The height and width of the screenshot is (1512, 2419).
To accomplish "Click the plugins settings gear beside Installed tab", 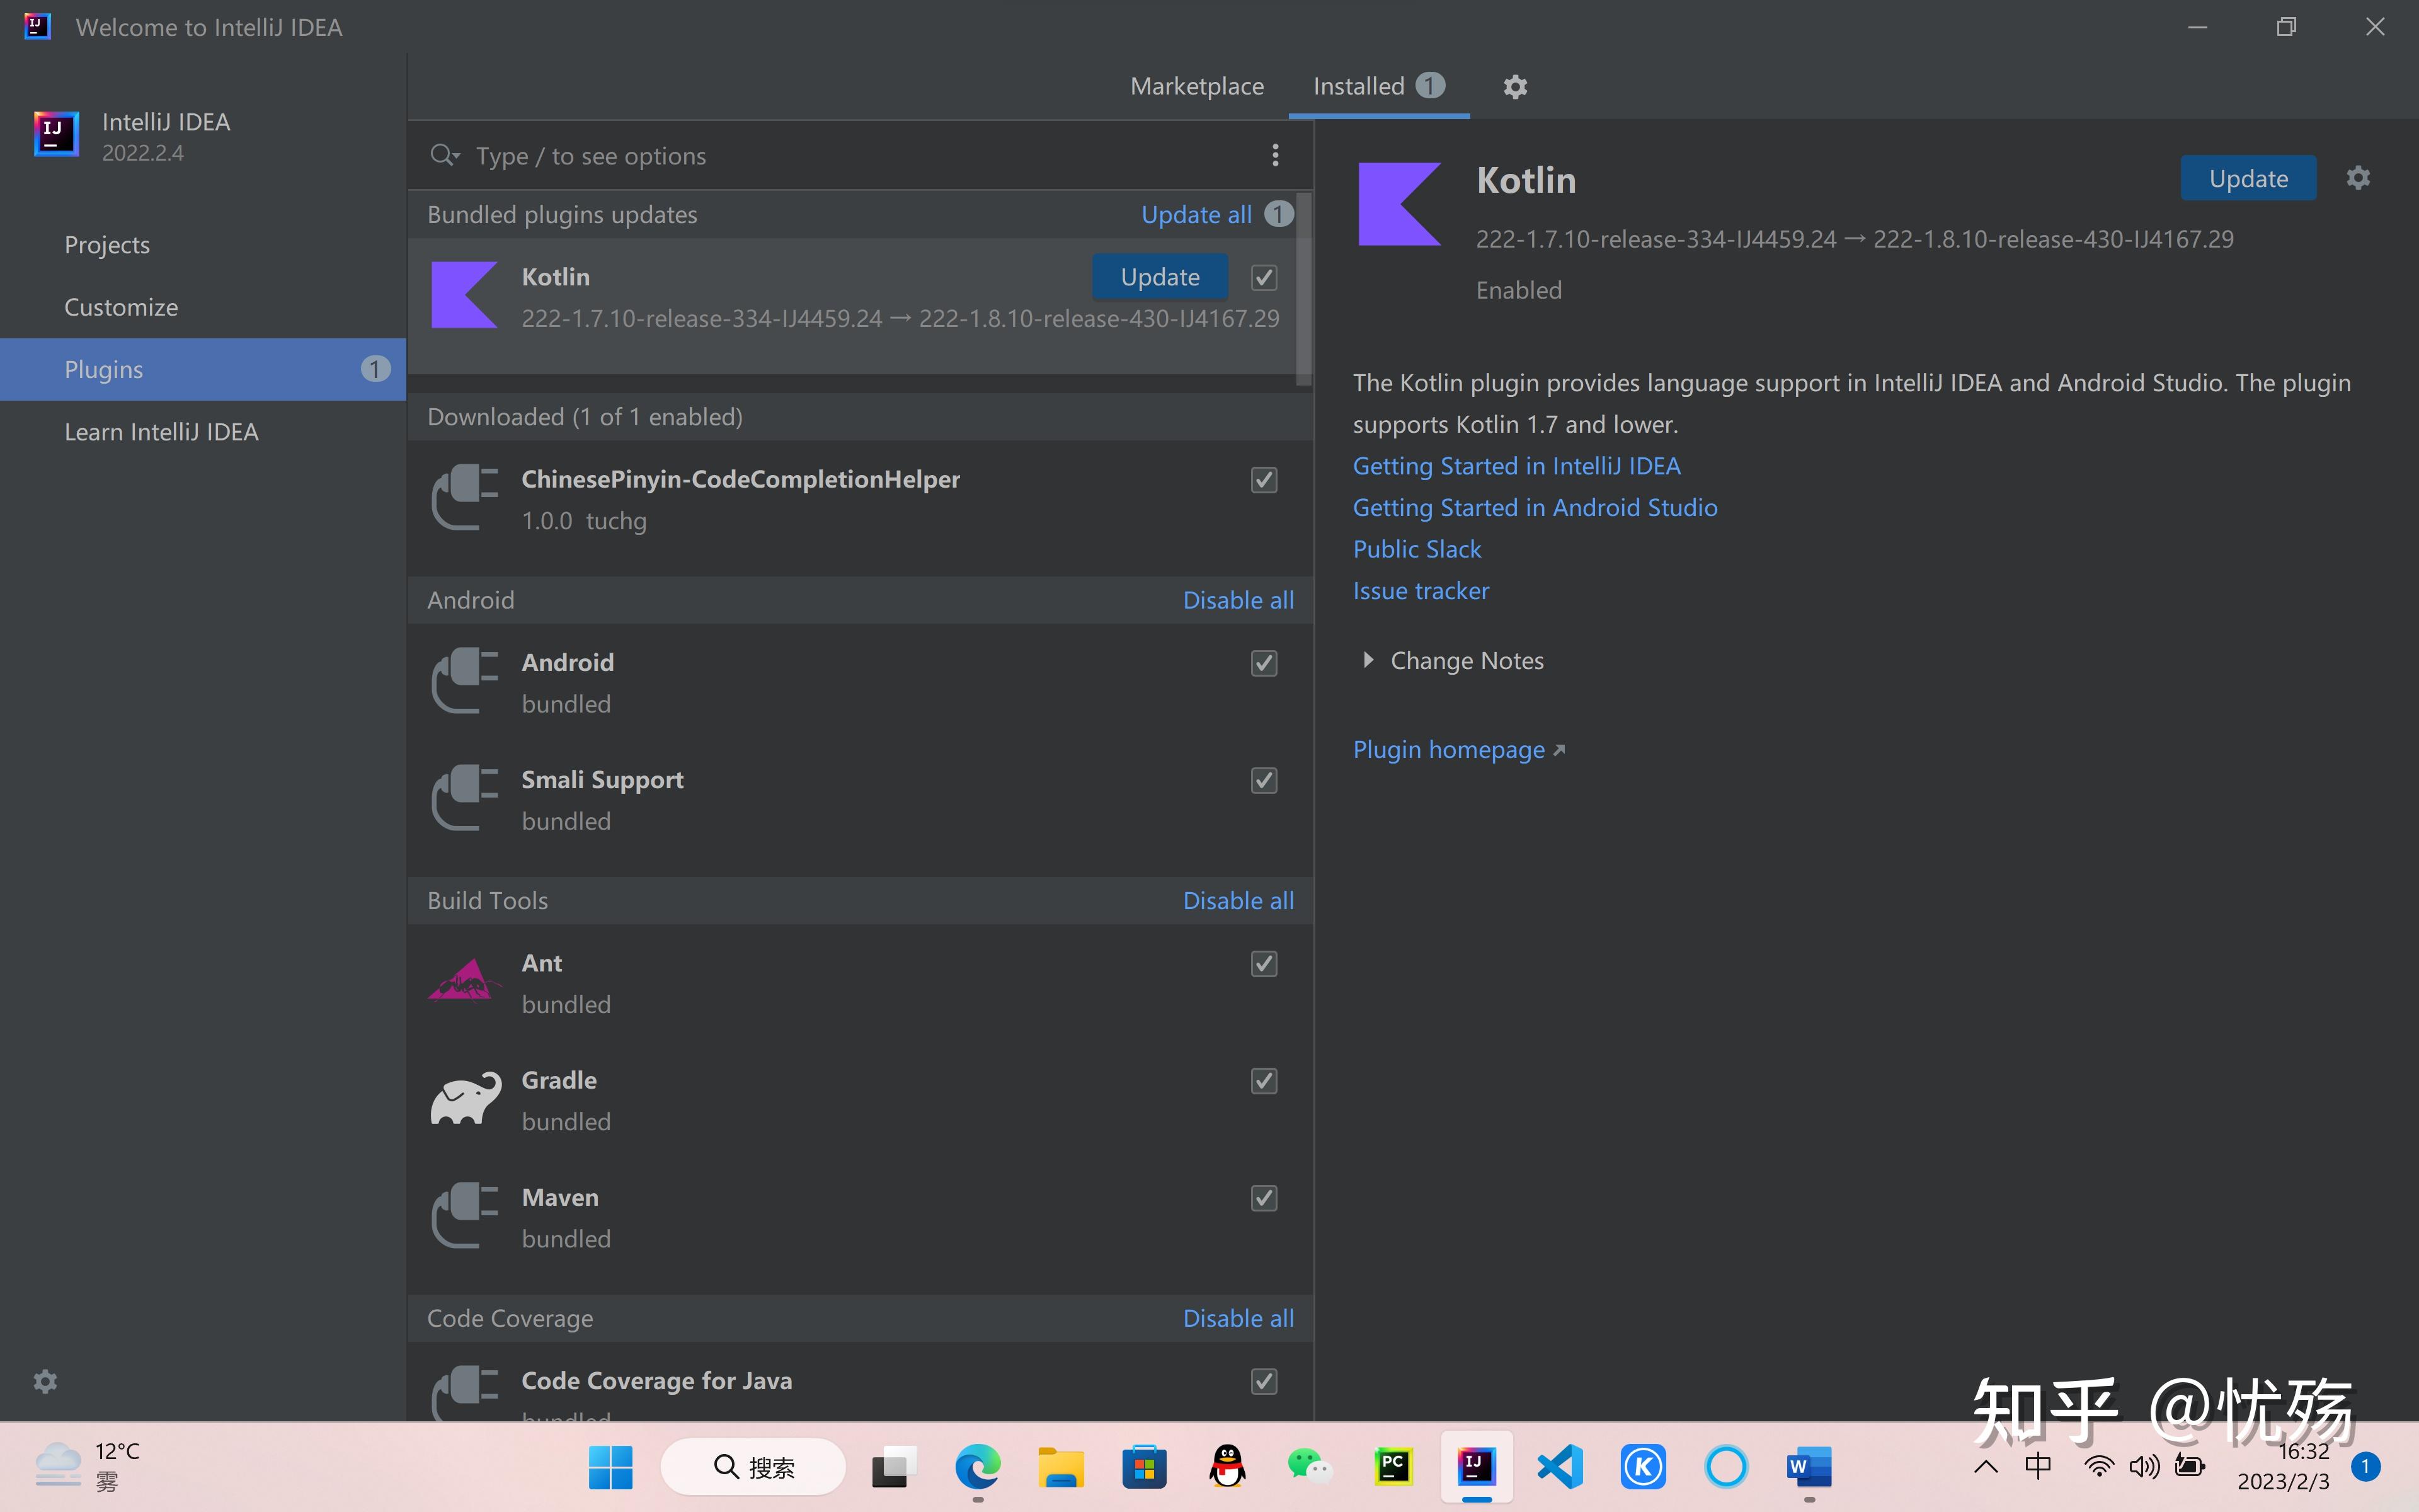I will coord(1516,87).
